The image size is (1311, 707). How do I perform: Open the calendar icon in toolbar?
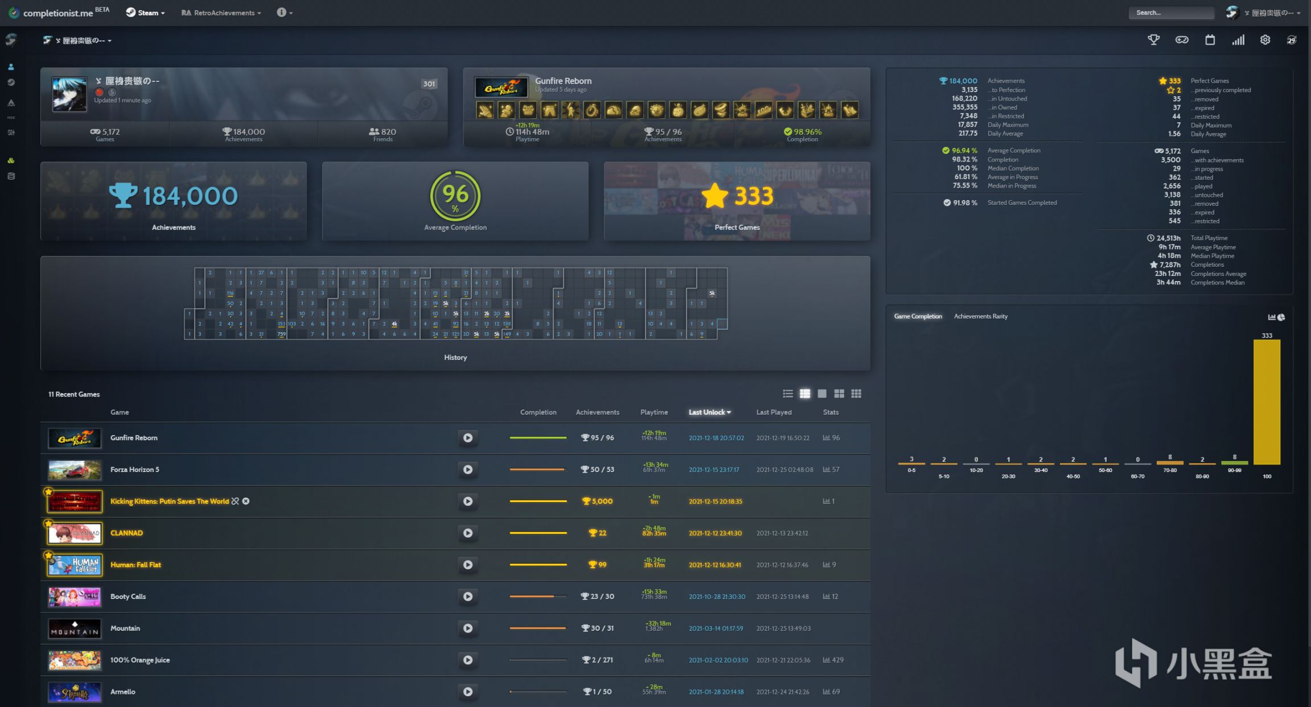[1210, 40]
